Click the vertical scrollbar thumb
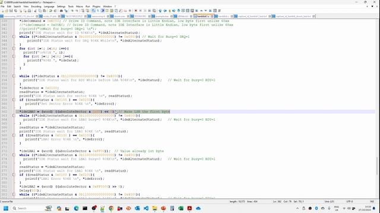Image resolution: width=380 pixels, height=213 pixels. pyautogui.click(x=378, y=166)
